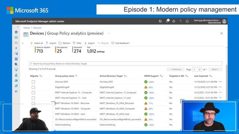Open the page number dropdown
This screenshot has width=239, height=134.
(x=197, y=70)
